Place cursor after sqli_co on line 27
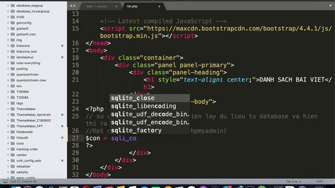 click(137, 138)
